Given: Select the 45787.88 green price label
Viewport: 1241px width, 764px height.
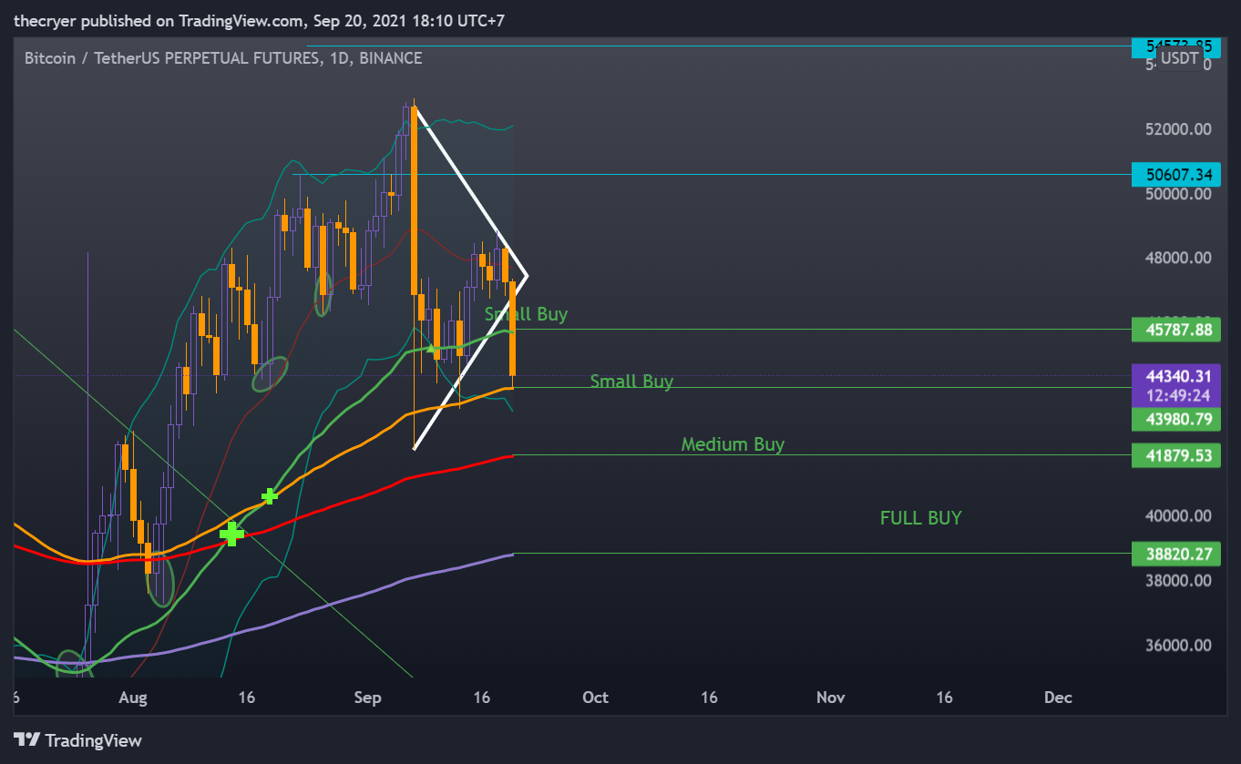Looking at the screenshot, I should tap(1175, 330).
